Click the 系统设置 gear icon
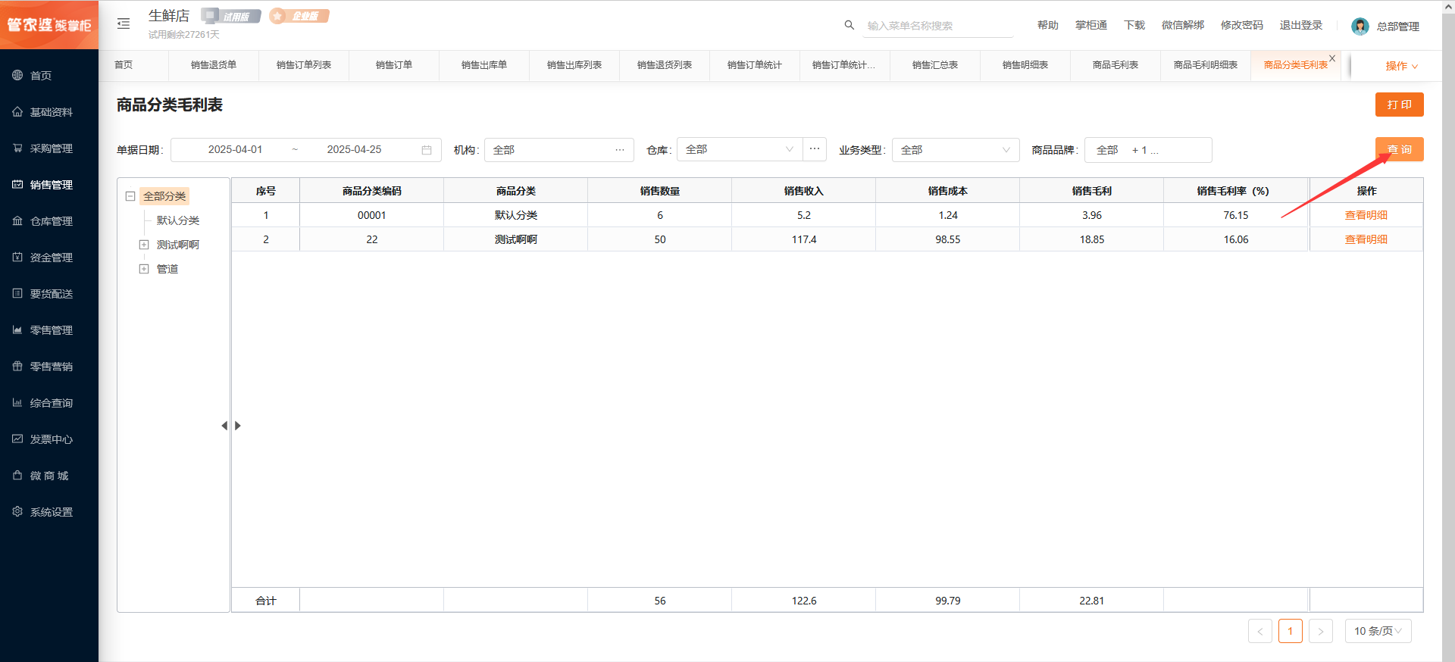This screenshot has height=662, width=1455. pos(17,511)
